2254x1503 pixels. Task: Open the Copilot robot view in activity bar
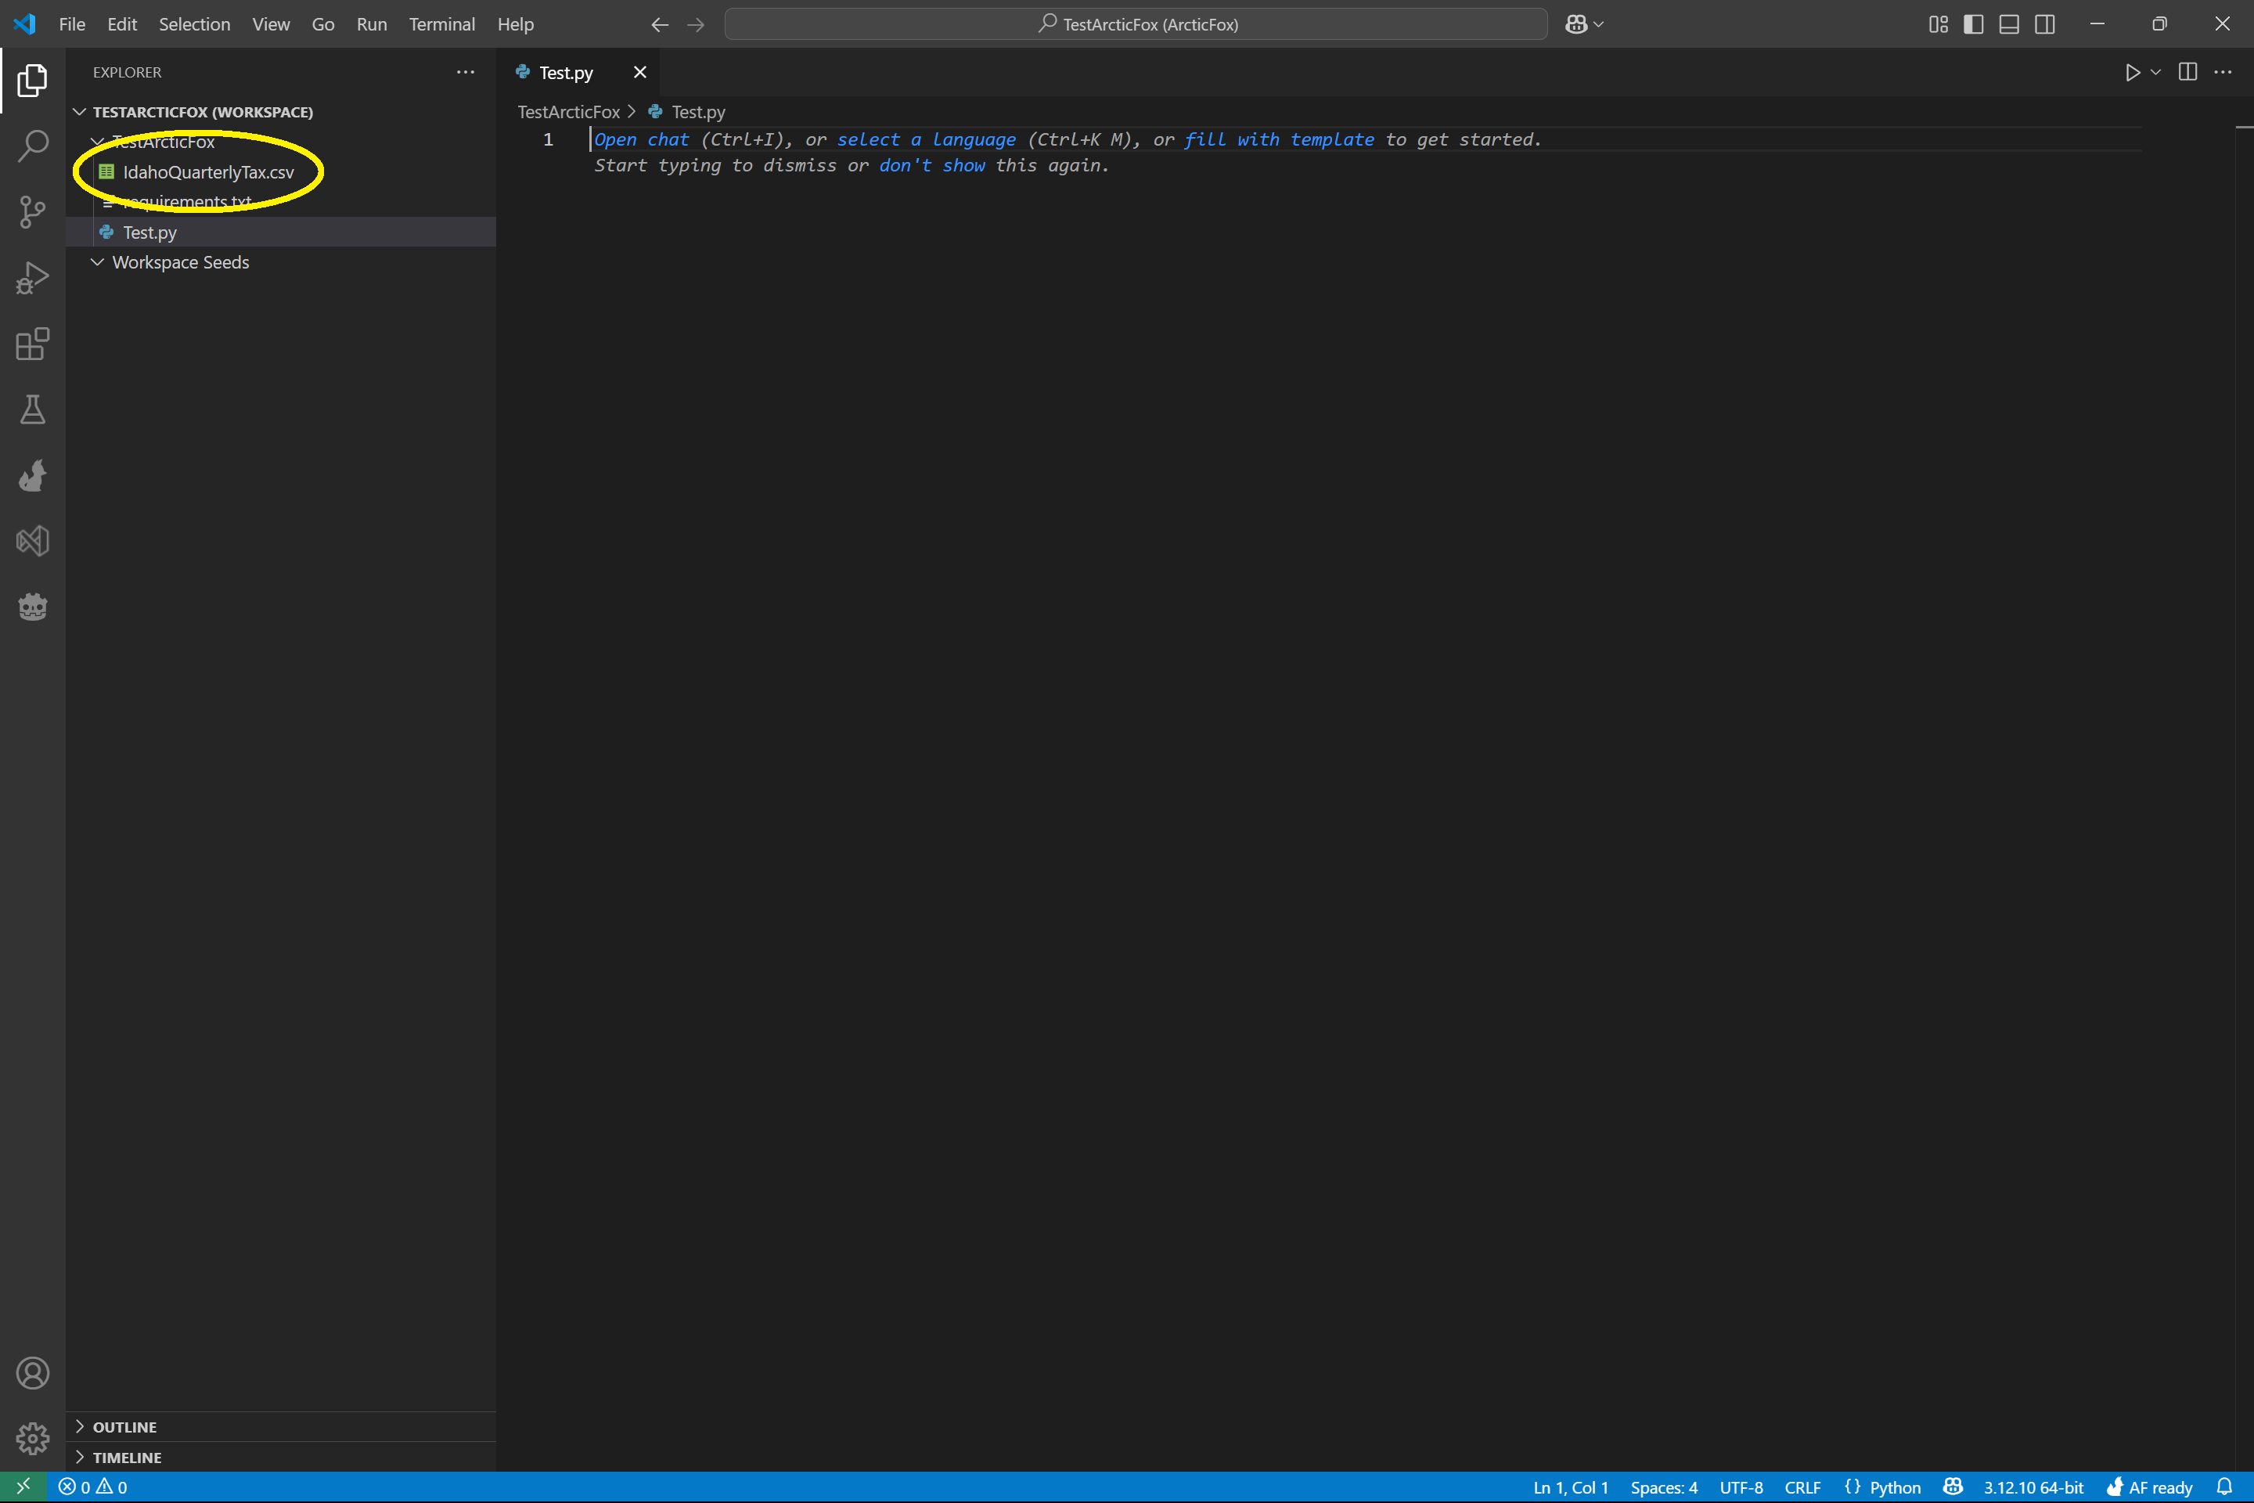pos(33,607)
